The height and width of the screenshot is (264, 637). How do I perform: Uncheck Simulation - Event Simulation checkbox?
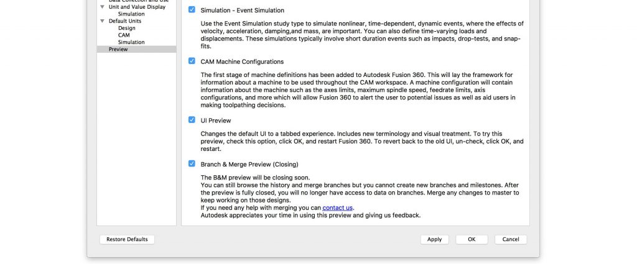pyautogui.click(x=192, y=9)
